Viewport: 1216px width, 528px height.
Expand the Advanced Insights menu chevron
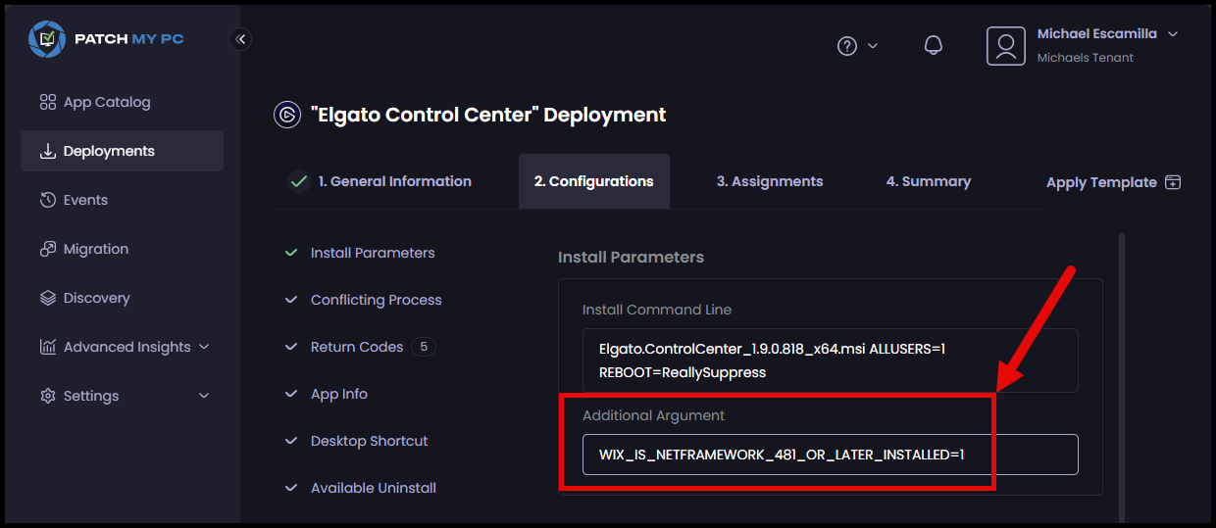coord(204,347)
